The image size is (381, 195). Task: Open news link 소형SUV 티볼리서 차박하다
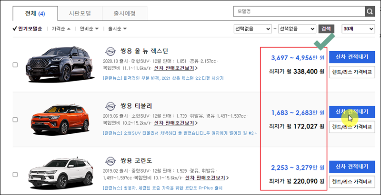click(180, 133)
